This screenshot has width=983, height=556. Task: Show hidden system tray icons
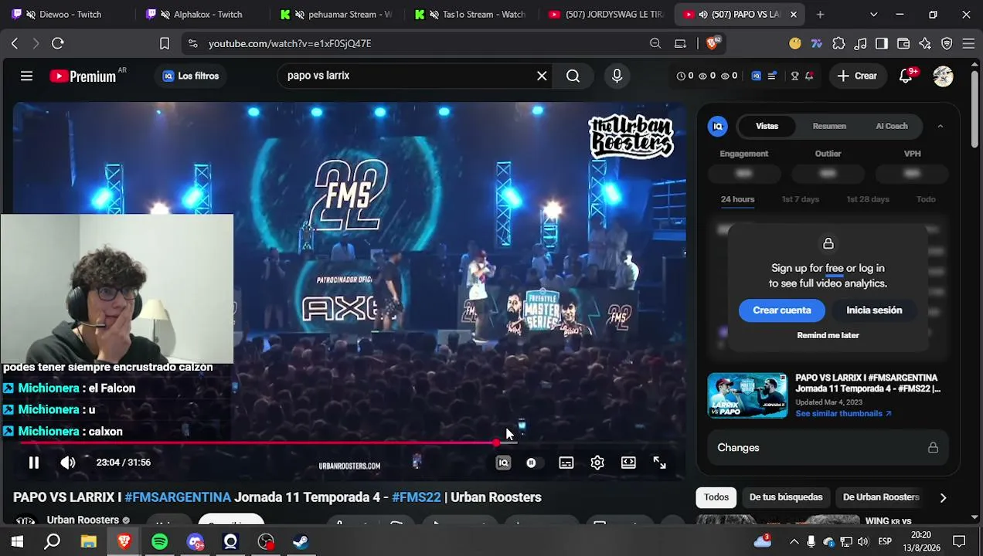click(x=794, y=541)
